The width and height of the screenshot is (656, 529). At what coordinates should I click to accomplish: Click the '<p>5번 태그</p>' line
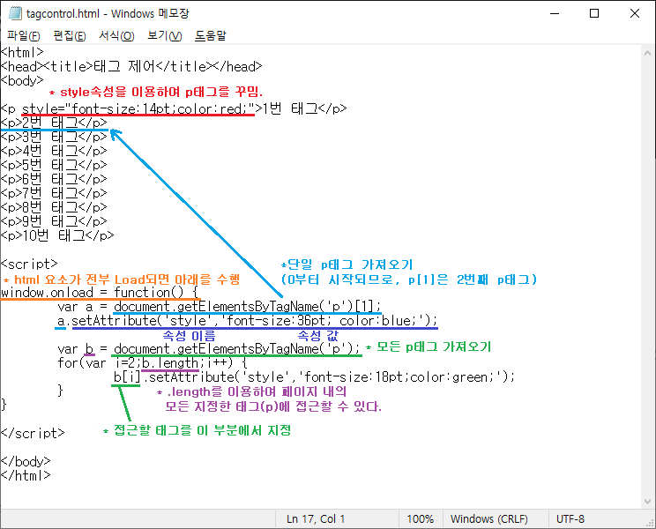(x=54, y=165)
